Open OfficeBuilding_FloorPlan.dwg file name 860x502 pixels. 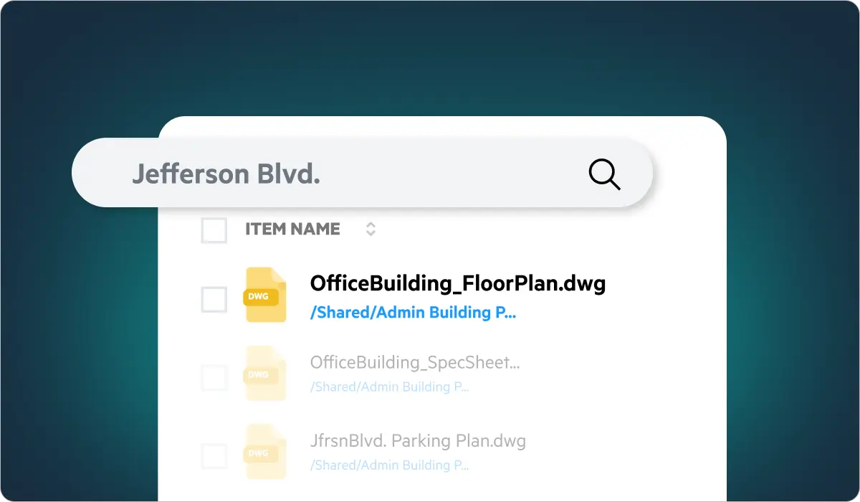tap(457, 284)
